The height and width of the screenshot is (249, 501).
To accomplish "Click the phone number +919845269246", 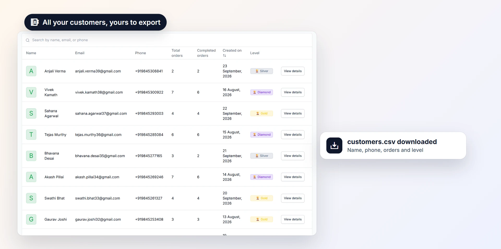I will click(149, 177).
